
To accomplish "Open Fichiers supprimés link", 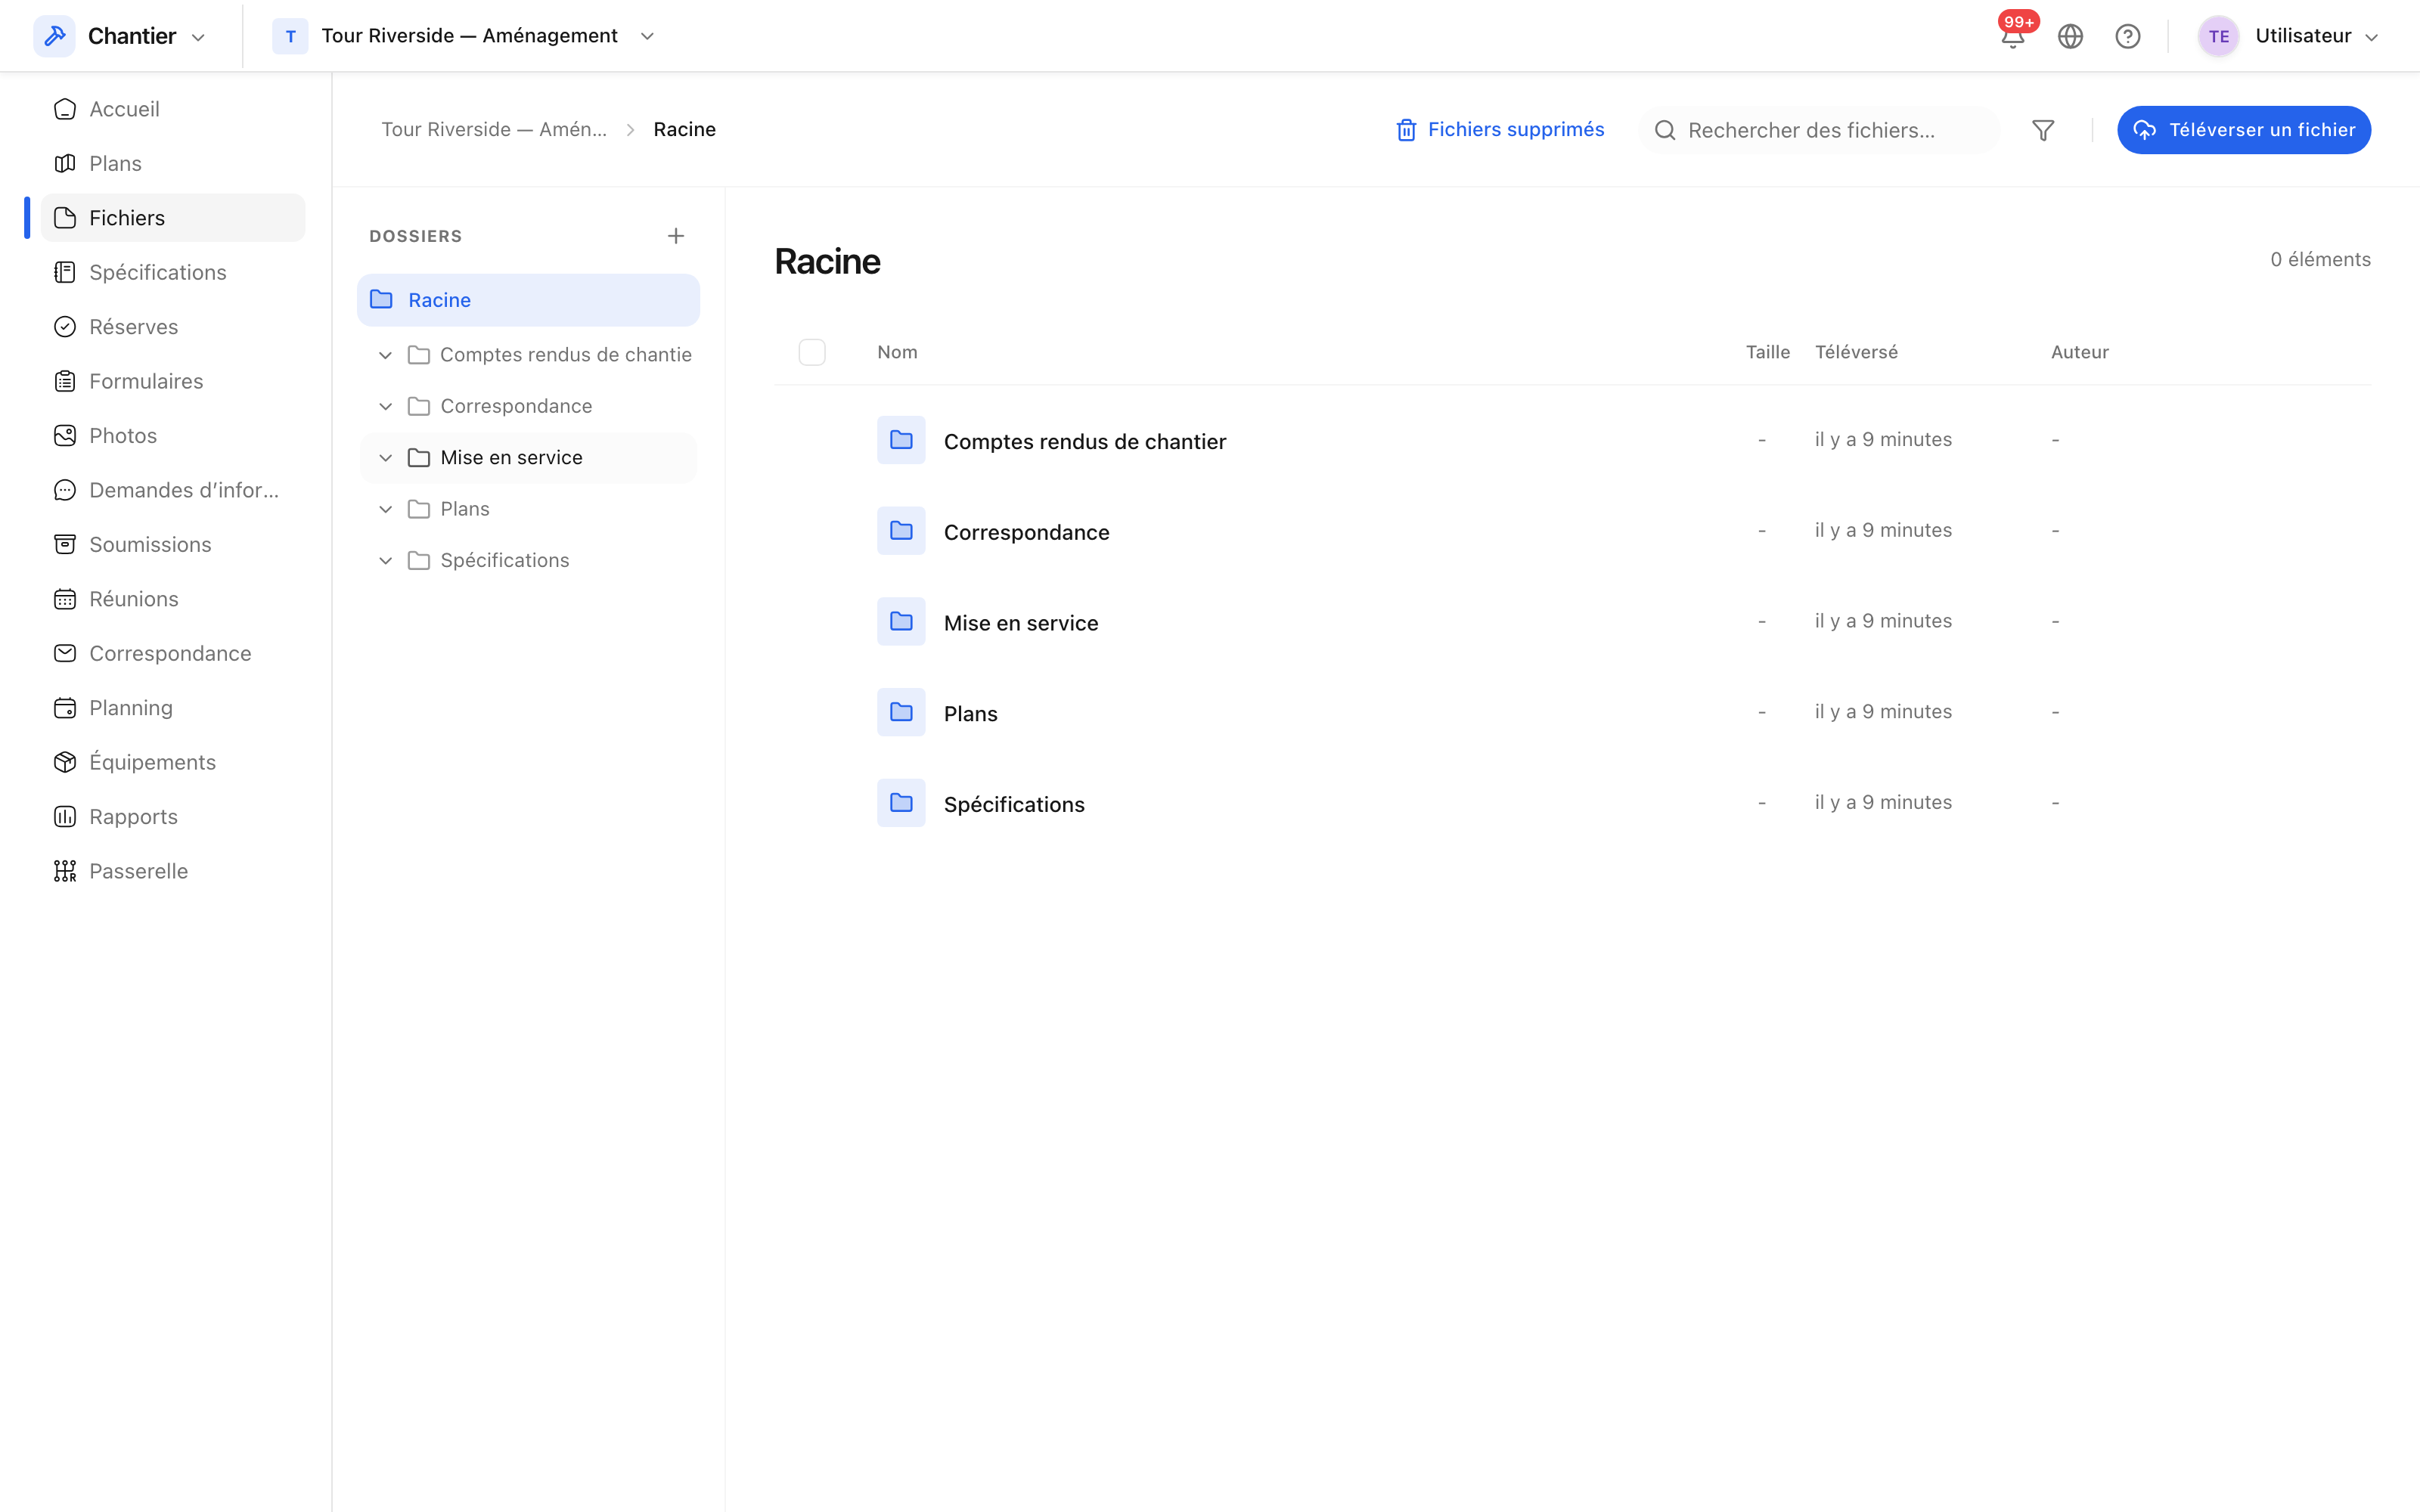I will pyautogui.click(x=1499, y=130).
